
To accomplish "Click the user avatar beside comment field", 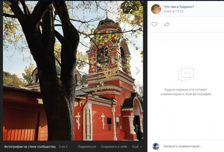I will [156, 146].
